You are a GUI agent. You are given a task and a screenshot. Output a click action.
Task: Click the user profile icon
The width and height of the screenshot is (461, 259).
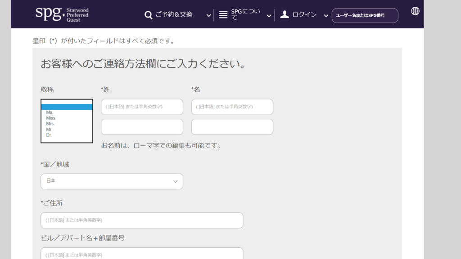(285, 14)
